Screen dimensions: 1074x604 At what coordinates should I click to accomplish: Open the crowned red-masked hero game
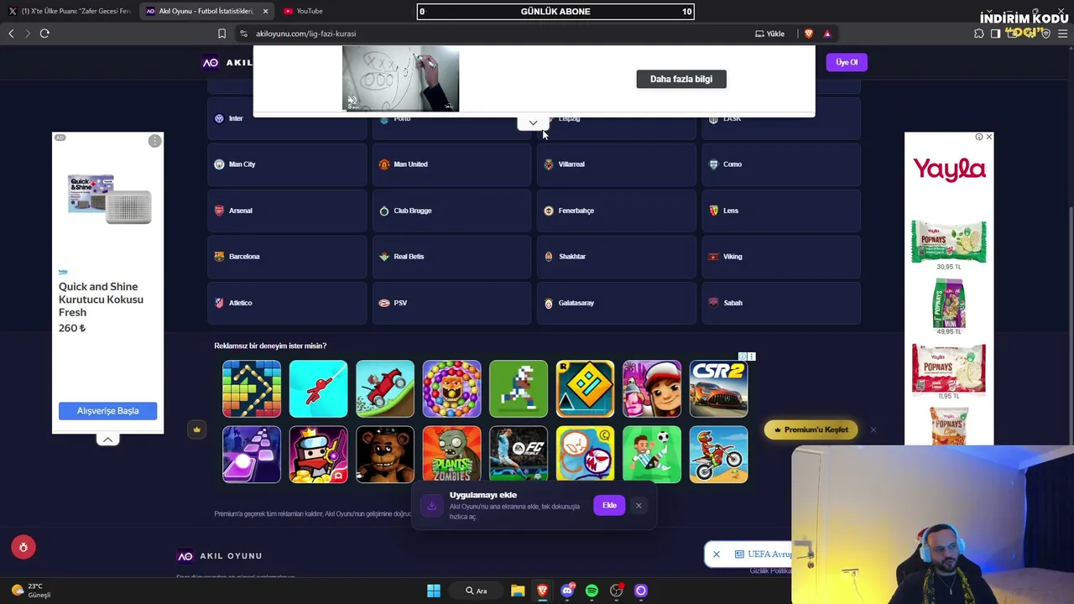point(318,455)
